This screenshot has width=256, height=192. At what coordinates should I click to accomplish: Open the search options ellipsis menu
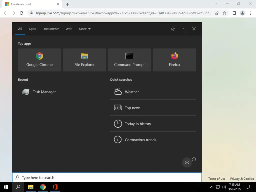point(183,29)
